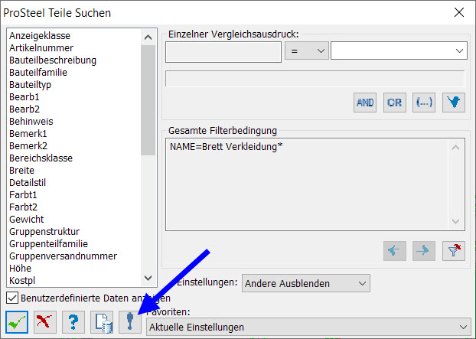The height and width of the screenshot is (339, 476).
Task: Open the comparison operator = dropdown
Action: click(307, 51)
